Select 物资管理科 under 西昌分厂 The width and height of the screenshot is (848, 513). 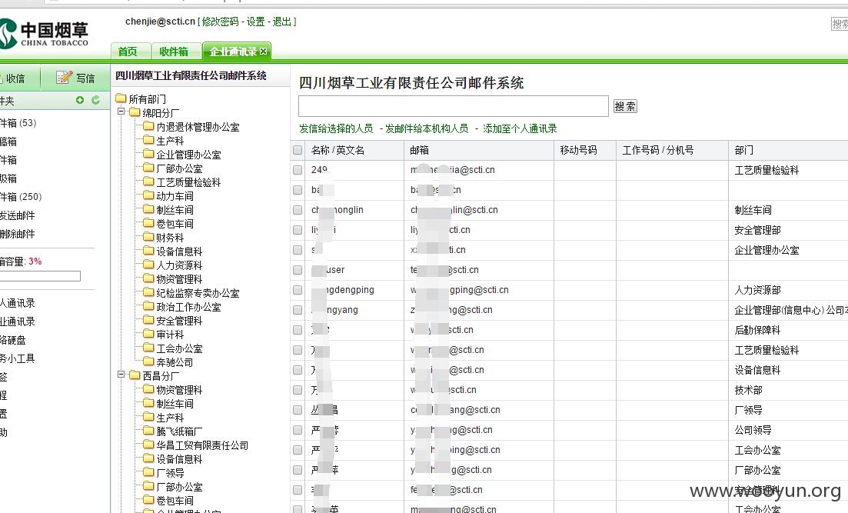point(179,390)
